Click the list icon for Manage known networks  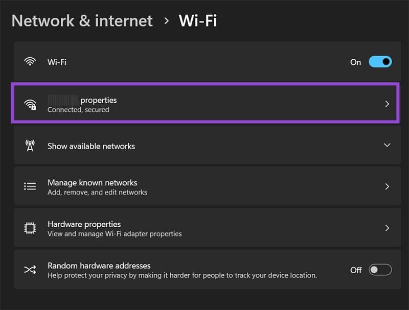tap(30, 186)
